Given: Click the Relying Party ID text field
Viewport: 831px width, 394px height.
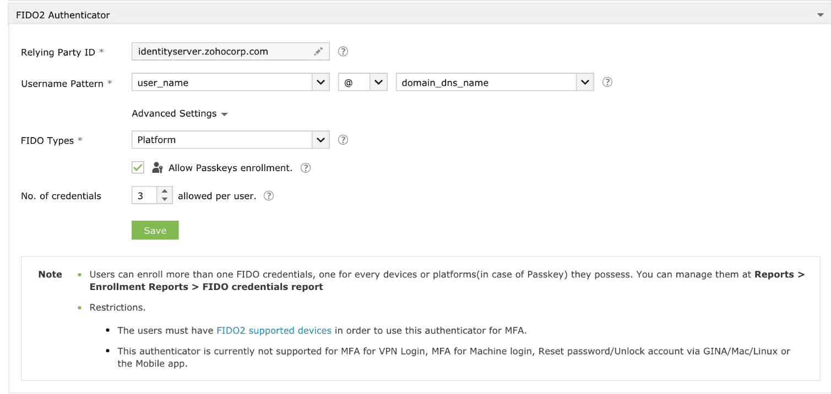Looking at the screenshot, I should click(x=220, y=52).
